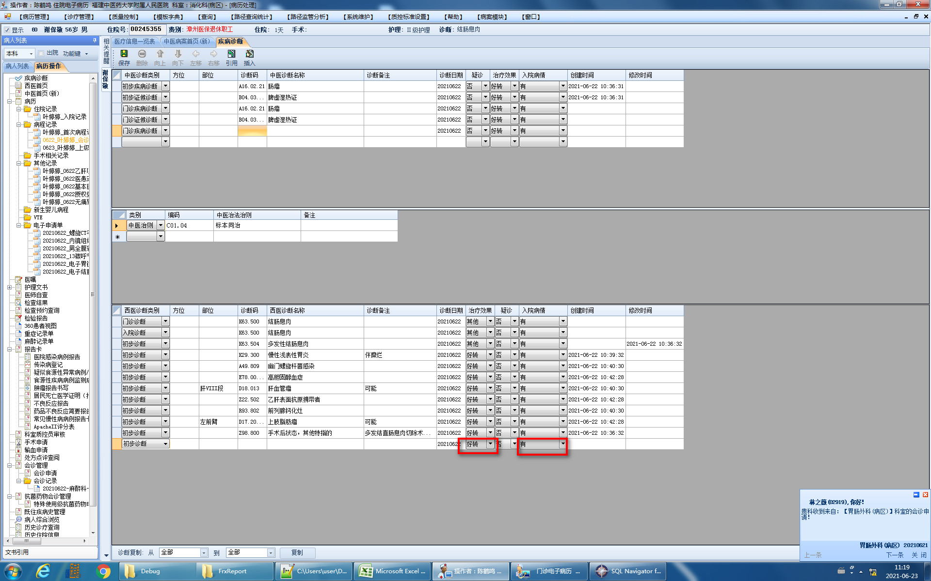Open the 本科 department combo box

point(31,54)
